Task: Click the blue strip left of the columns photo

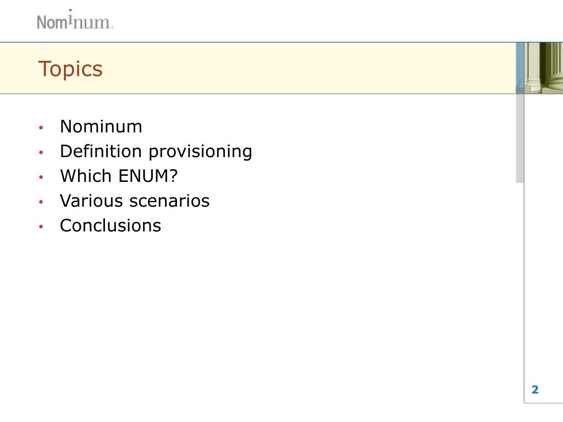Action: tap(520, 68)
